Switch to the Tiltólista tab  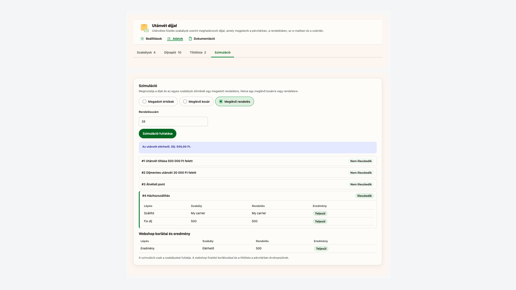[198, 52]
